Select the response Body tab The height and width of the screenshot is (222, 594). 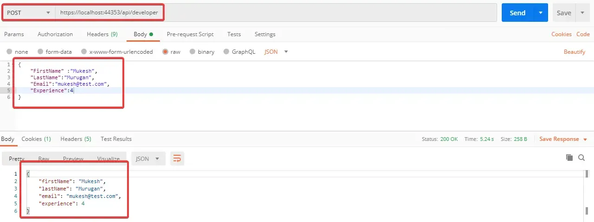tap(7, 139)
